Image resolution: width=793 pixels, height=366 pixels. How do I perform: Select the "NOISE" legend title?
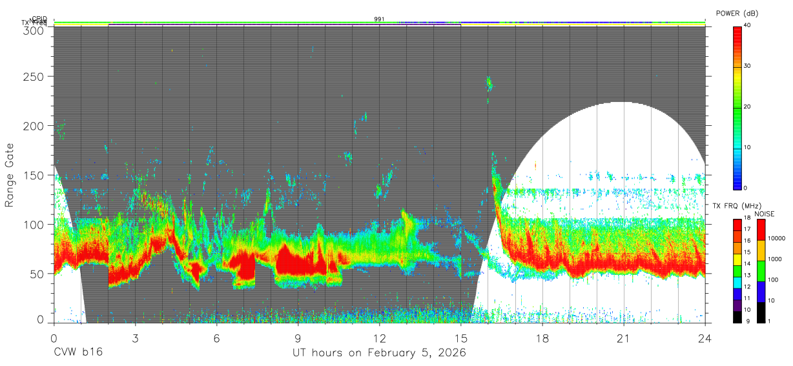click(765, 214)
